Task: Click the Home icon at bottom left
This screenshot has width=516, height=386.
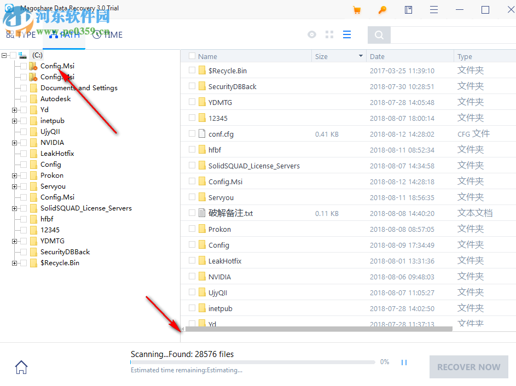Action: click(21, 367)
